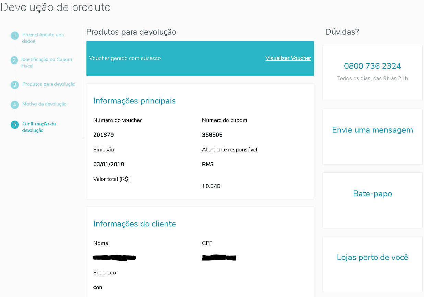
Task: Open the Envie uma mensagem card
Action: point(372,130)
